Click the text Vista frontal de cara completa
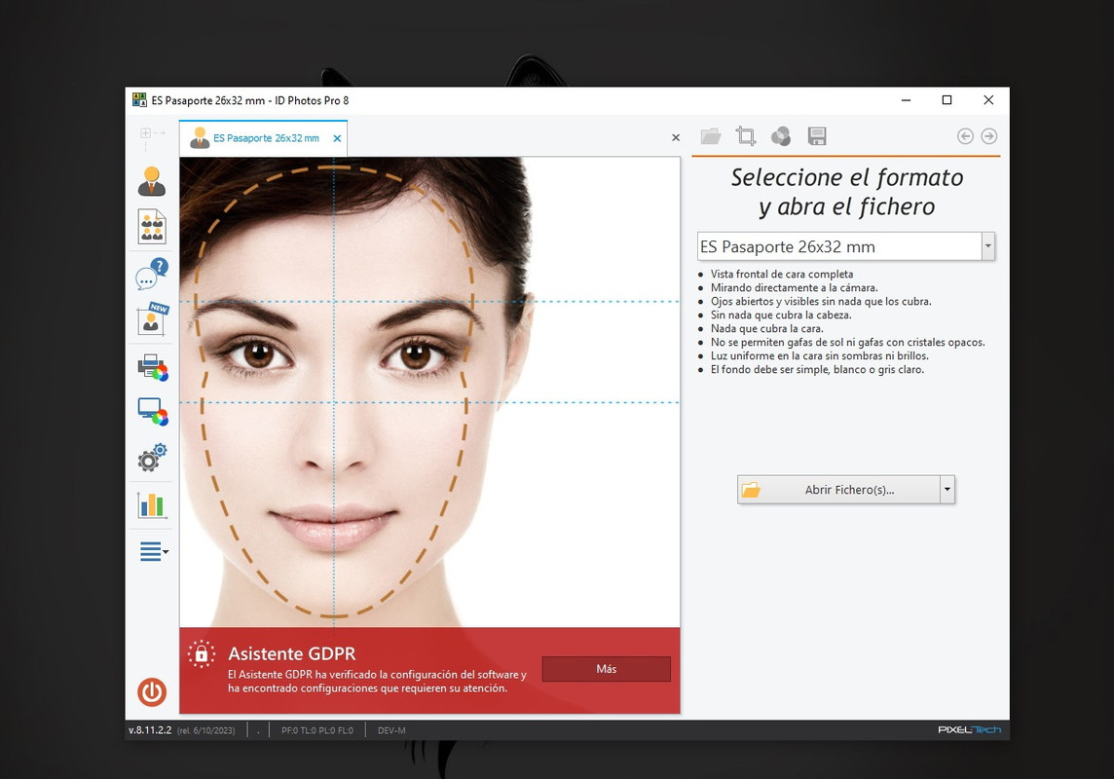The image size is (1114, 779). tap(782, 274)
